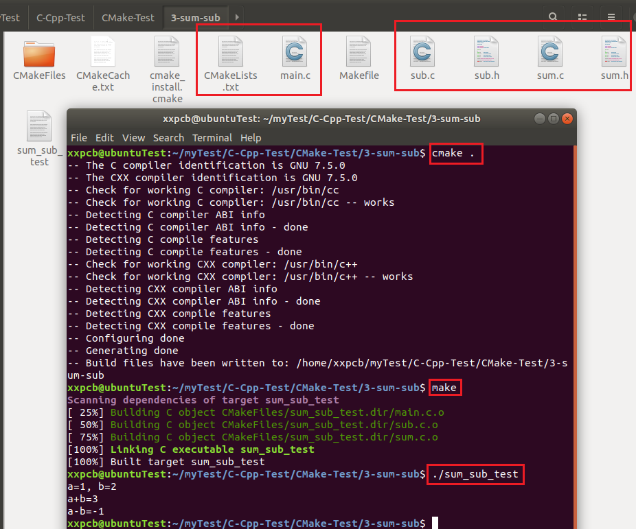Open the terminal View menu

click(x=133, y=138)
